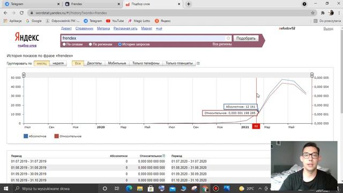343x193 pixels.
Task: Open YouTube bookmark
Action: coord(115,21)
